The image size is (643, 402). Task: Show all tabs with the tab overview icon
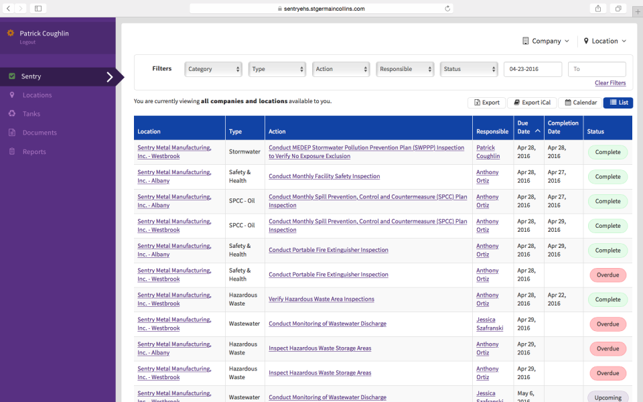pos(618,8)
